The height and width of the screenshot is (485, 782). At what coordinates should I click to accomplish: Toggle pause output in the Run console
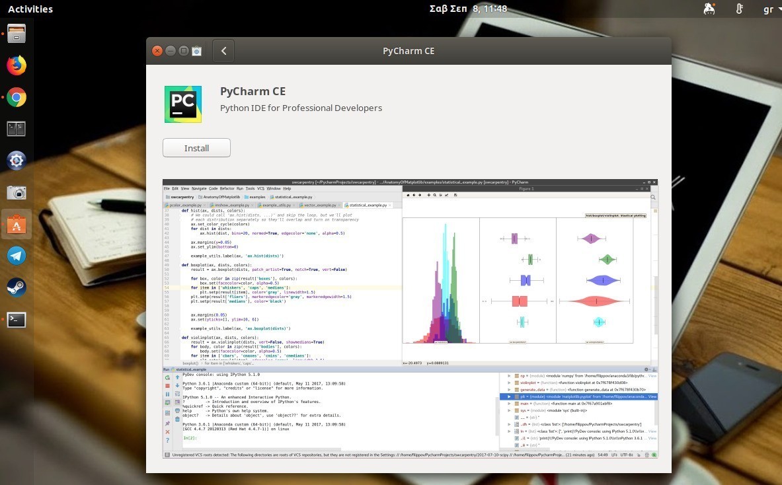click(167, 392)
